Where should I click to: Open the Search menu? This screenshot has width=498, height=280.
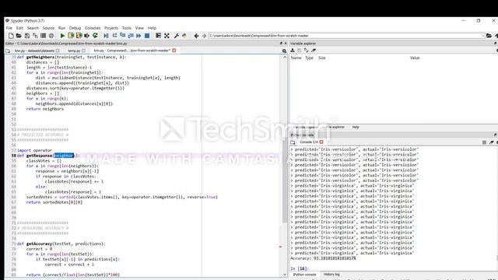tap(33, 28)
